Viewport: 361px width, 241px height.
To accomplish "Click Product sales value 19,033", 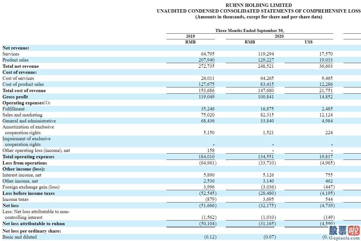I will click(326, 60).
